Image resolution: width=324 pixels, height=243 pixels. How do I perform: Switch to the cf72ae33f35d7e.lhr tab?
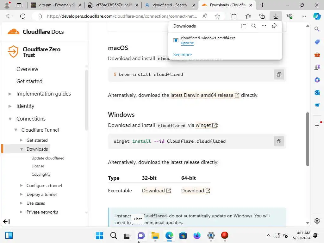113,5
